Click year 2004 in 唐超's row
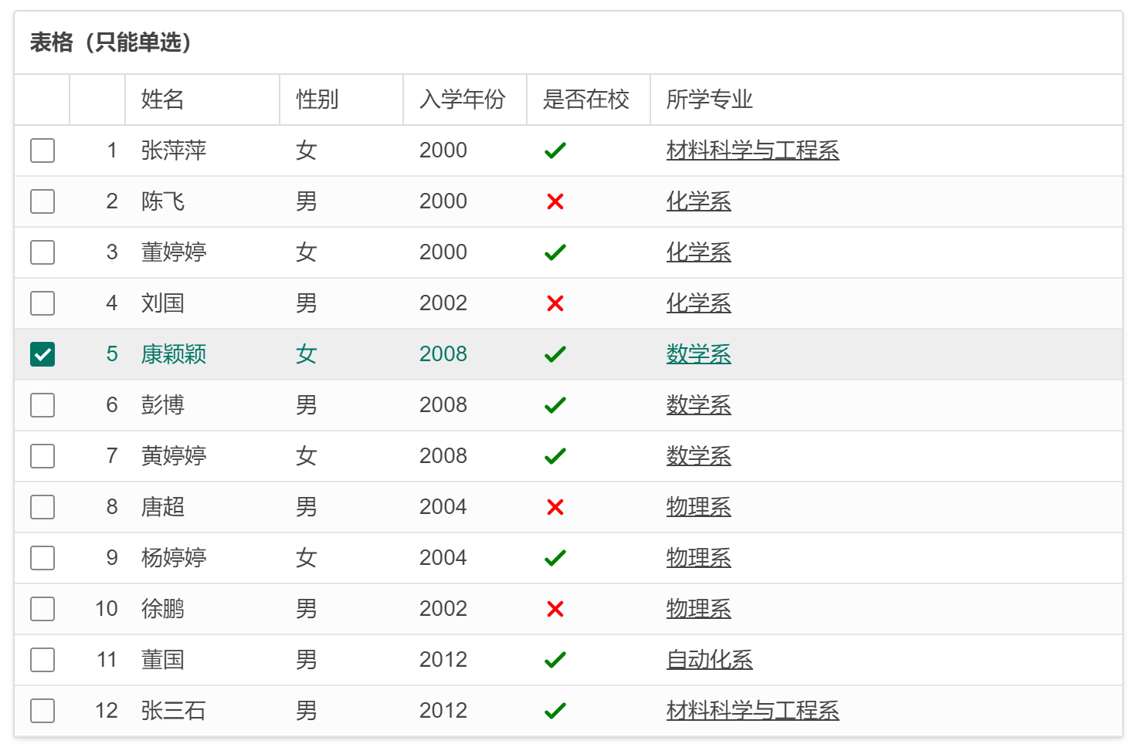The width and height of the screenshot is (1140, 754). tap(443, 507)
